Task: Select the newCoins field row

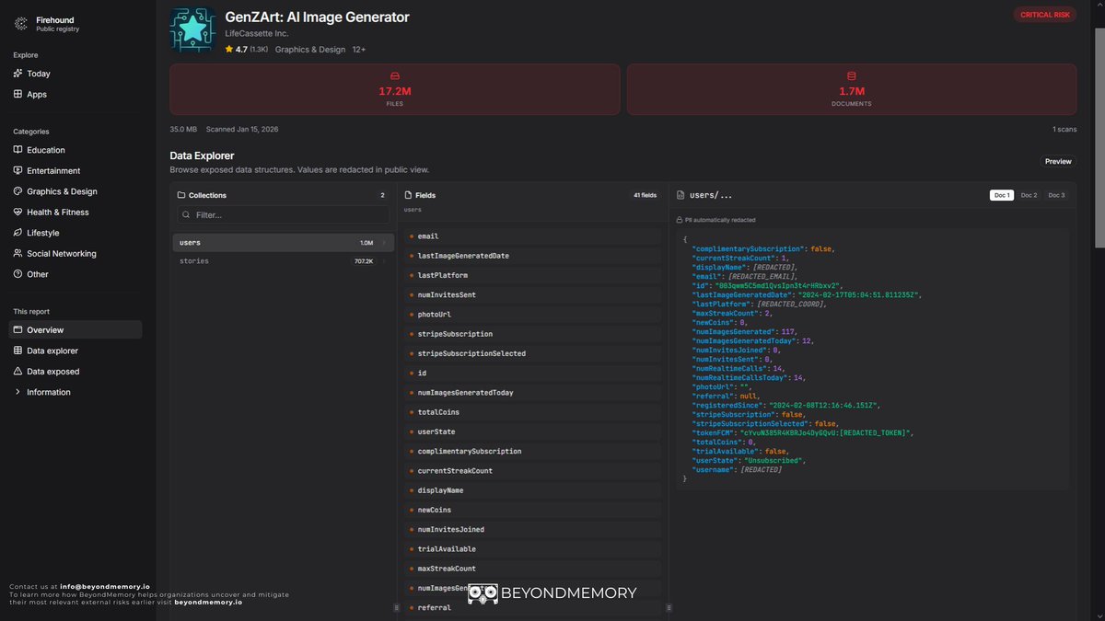Action: click(x=532, y=510)
